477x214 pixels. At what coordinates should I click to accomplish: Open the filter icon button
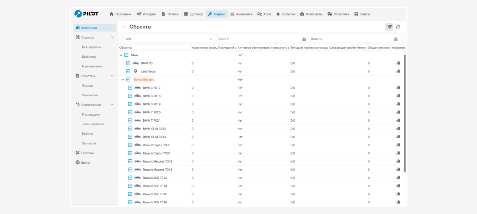(390, 27)
